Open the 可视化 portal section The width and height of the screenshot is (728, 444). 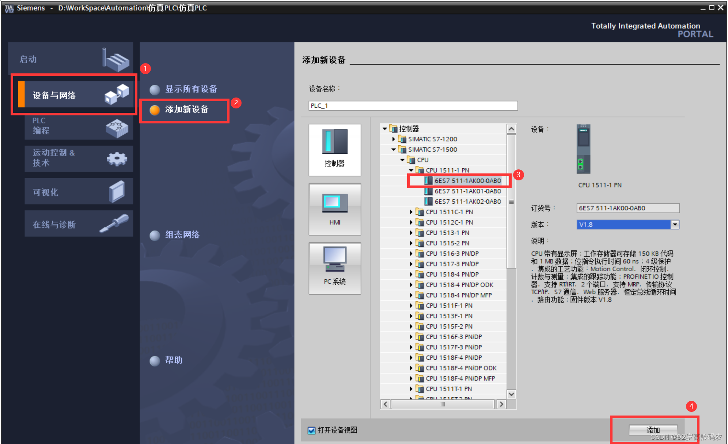(x=79, y=191)
